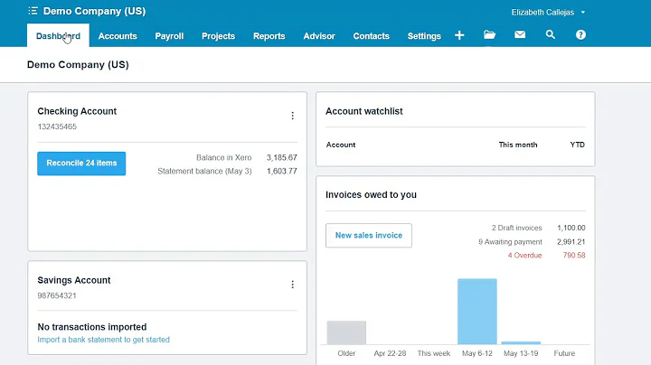
Task: Open the 4 Overdue invoices link
Action: point(524,256)
